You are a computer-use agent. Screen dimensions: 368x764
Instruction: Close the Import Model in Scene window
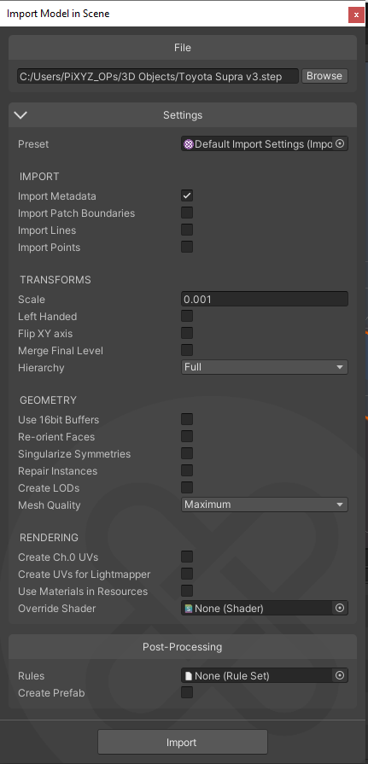point(356,15)
